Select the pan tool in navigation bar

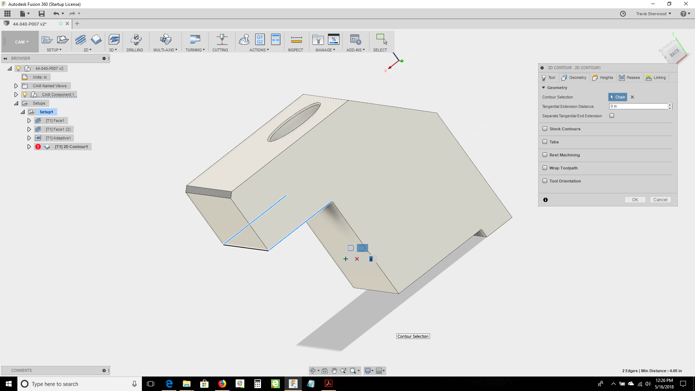pyautogui.click(x=334, y=370)
